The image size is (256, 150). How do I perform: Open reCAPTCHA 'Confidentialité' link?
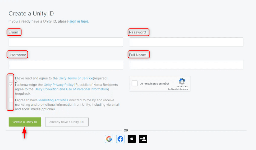173,89
